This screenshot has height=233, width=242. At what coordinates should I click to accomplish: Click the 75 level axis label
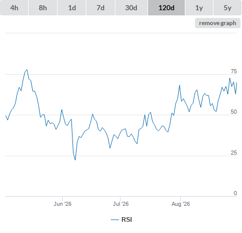point(234,71)
